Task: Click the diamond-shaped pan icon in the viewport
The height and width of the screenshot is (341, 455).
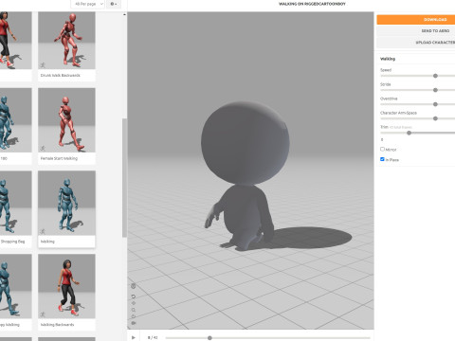Action: 134,303
